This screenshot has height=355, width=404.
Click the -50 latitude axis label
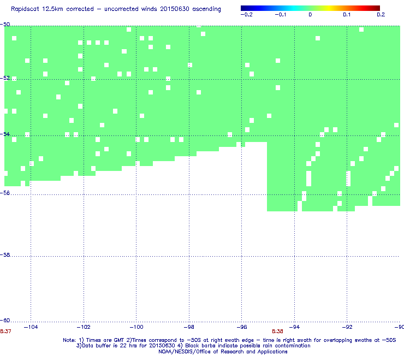(5, 25)
